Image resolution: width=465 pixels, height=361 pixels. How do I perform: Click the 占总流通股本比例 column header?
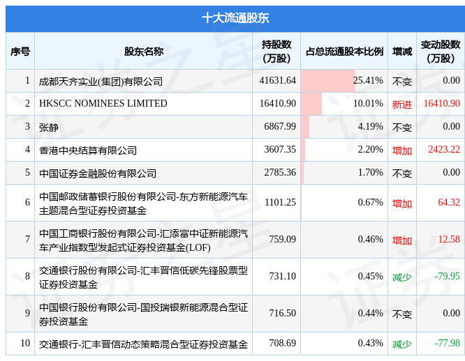pos(344,52)
